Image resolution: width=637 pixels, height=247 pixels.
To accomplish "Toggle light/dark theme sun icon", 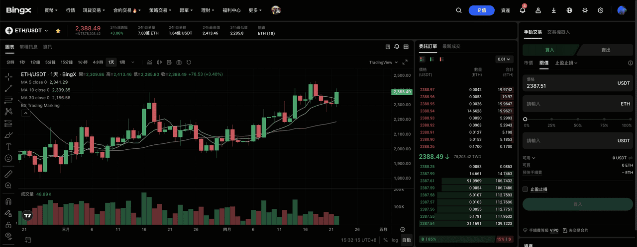I will 585,10.
